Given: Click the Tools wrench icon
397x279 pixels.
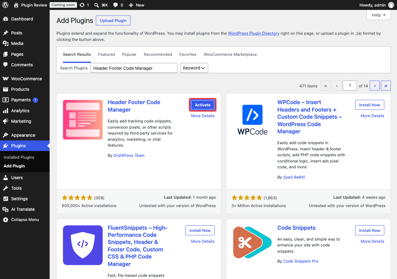Looking at the screenshot, I should coord(6,188).
